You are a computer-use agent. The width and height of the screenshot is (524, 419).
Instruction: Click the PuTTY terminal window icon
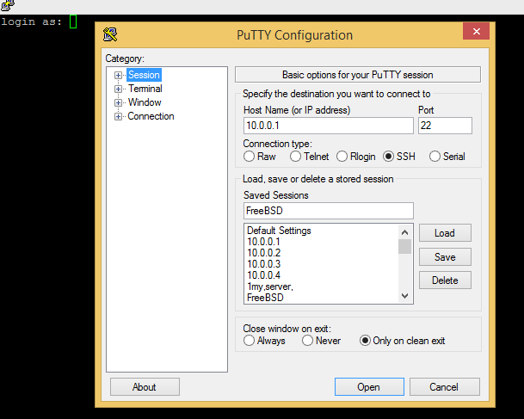pyautogui.click(x=8, y=5)
